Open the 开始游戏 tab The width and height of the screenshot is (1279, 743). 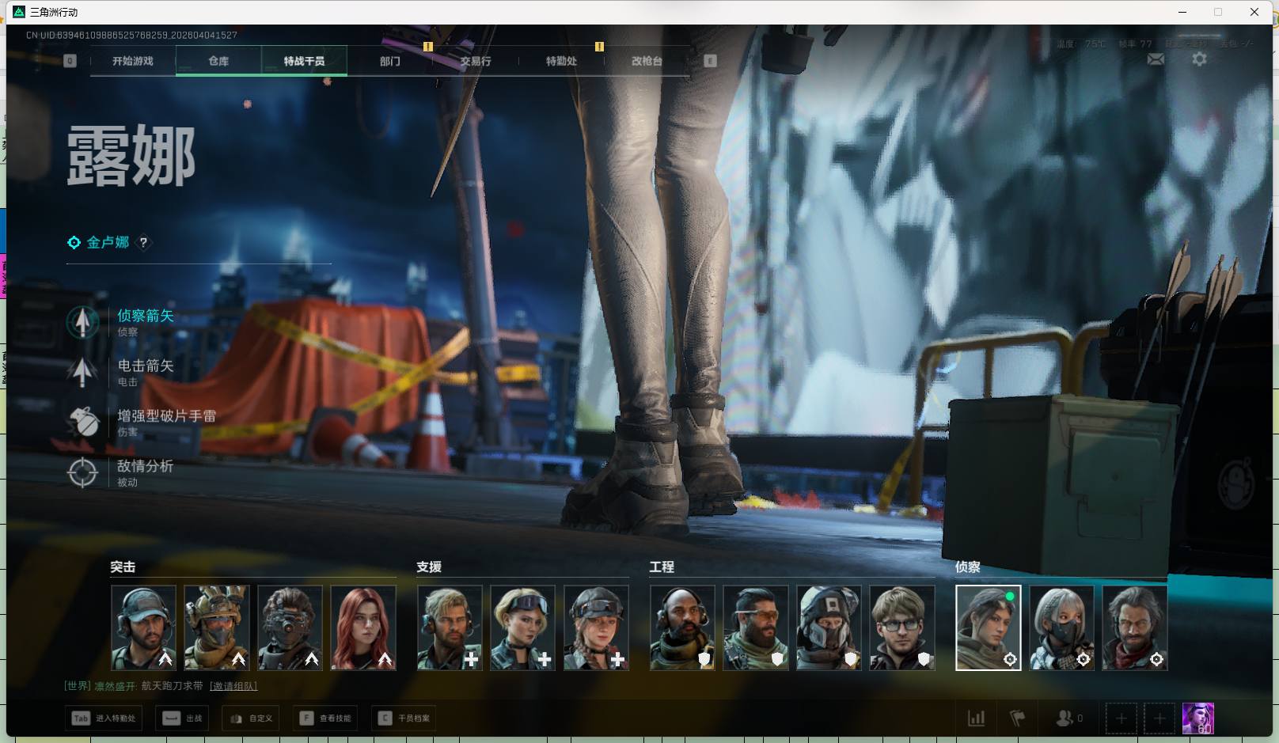tap(133, 61)
